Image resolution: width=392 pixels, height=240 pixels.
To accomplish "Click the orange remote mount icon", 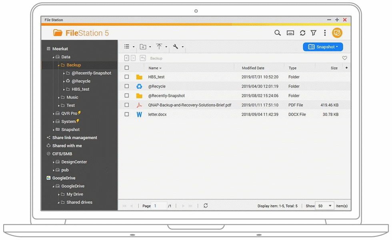I will coord(337,33).
